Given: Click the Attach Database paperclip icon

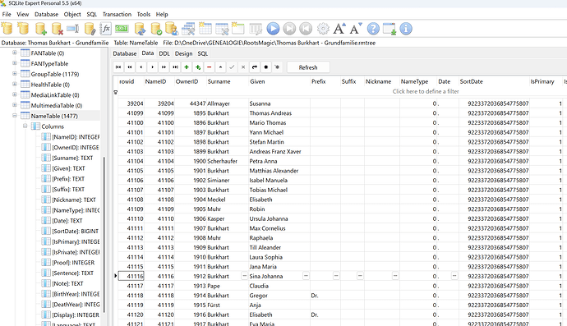Looking at the screenshot, I should click(90, 29).
